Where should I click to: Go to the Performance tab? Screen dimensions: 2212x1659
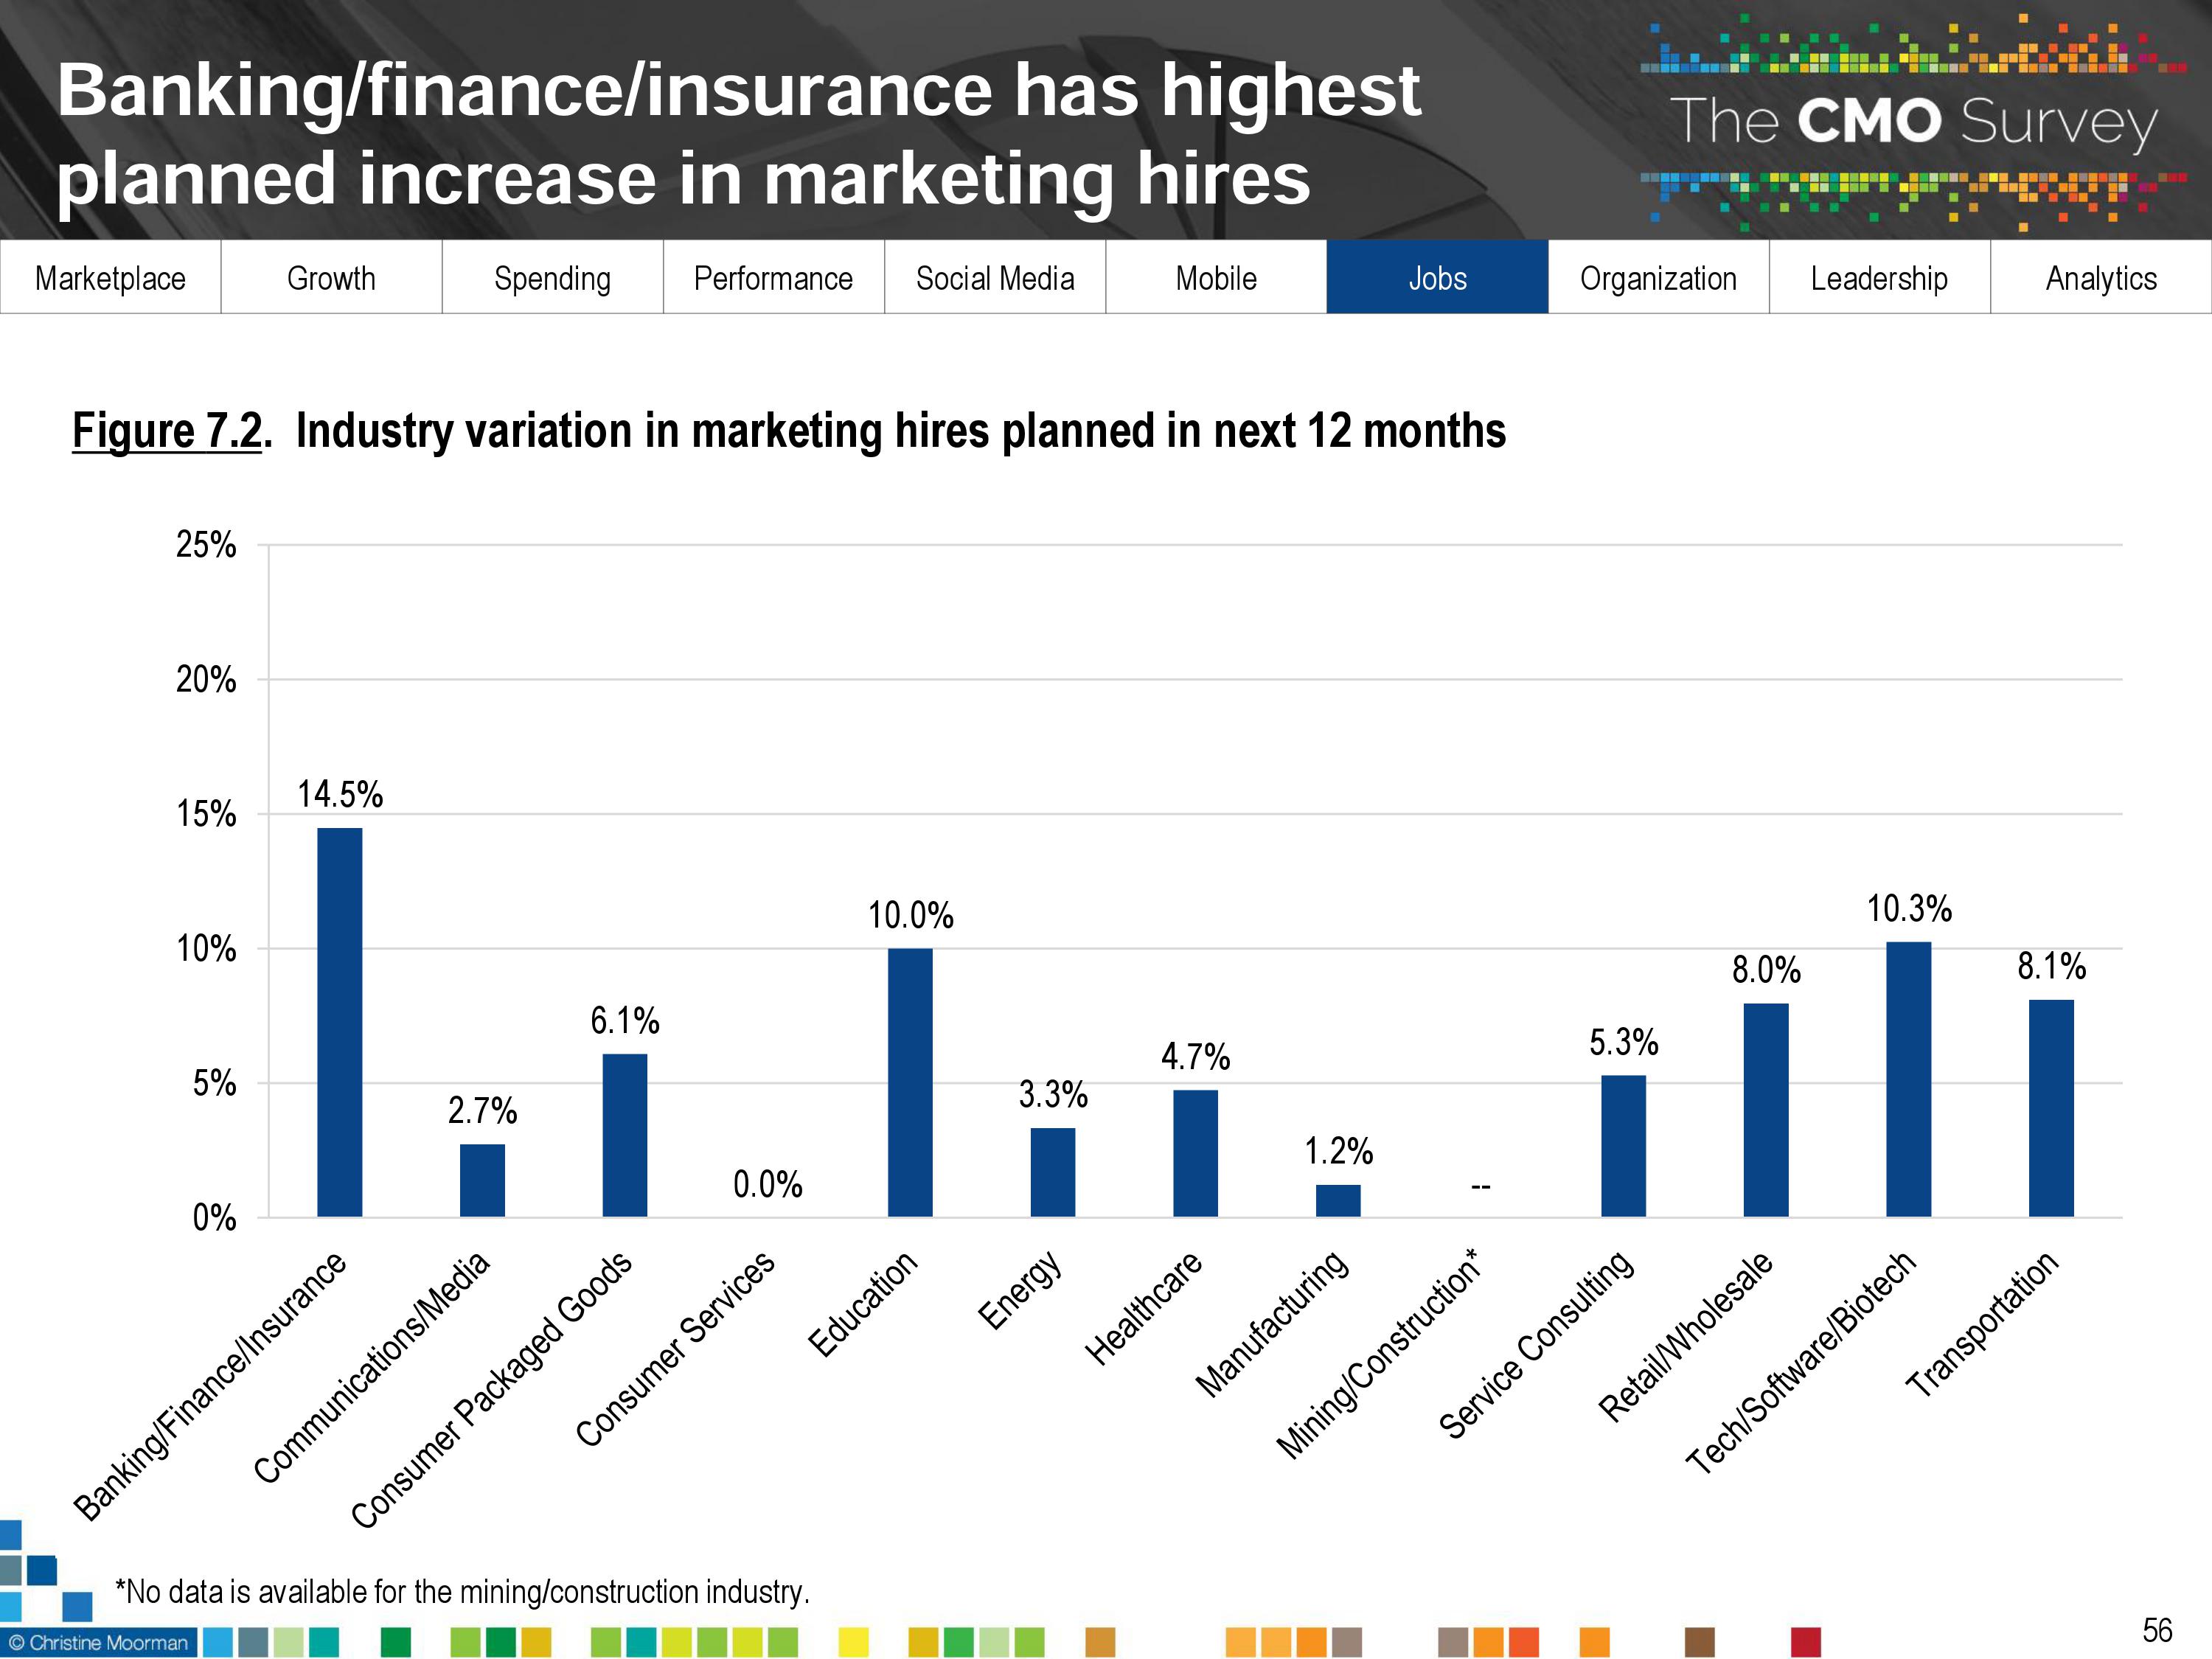coord(773,278)
